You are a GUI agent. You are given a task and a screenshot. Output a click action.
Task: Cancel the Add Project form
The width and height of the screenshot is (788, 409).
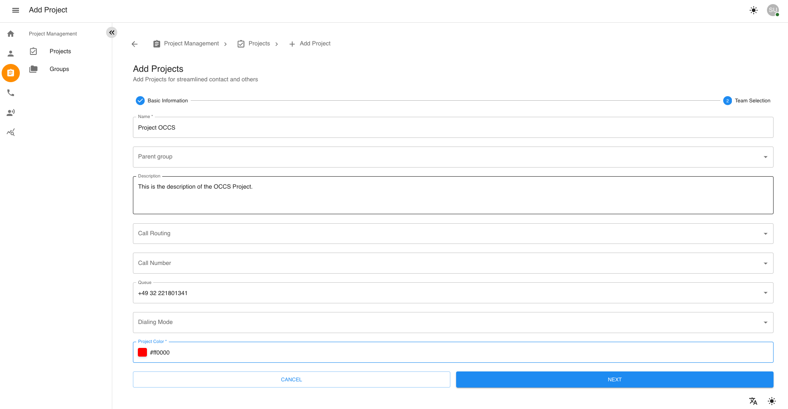(291, 379)
